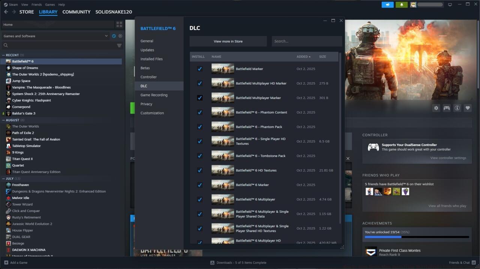Image resolution: width=480 pixels, height=269 pixels.
Task: Click the controller configuration icon
Action: tap(447, 108)
